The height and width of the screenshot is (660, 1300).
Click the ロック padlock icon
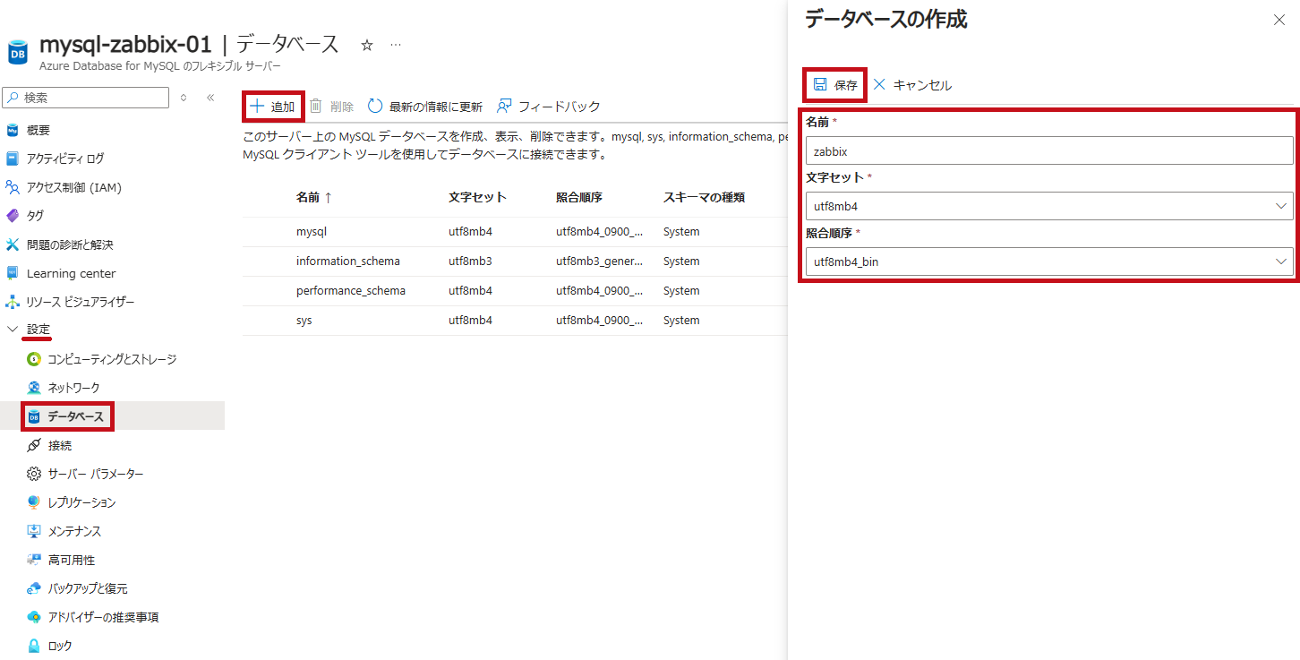[34, 646]
